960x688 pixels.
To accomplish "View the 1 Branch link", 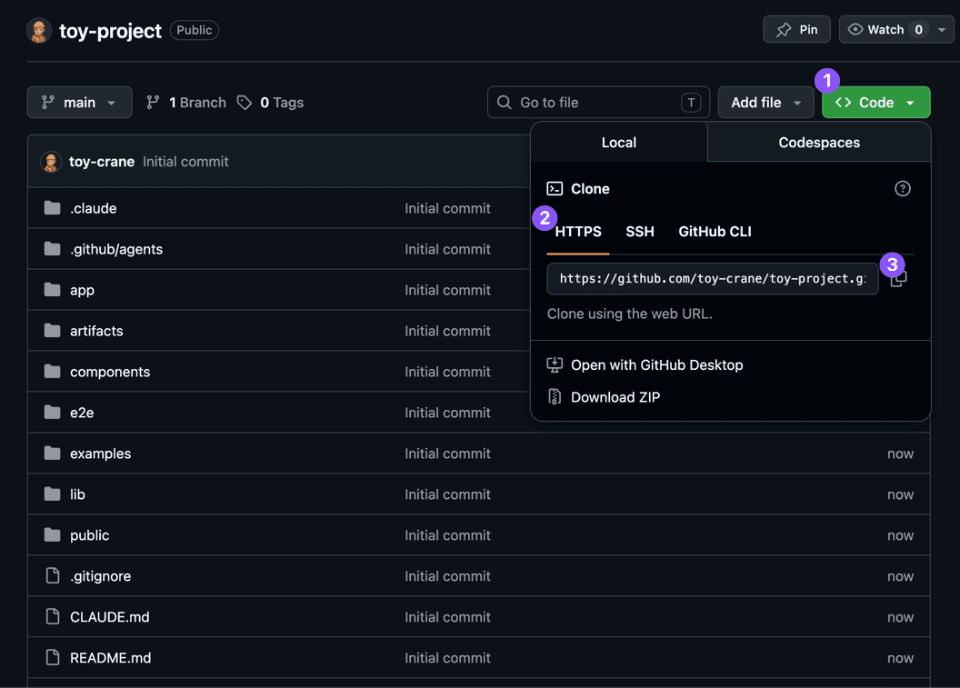I will pyautogui.click(x=186, y=102).
